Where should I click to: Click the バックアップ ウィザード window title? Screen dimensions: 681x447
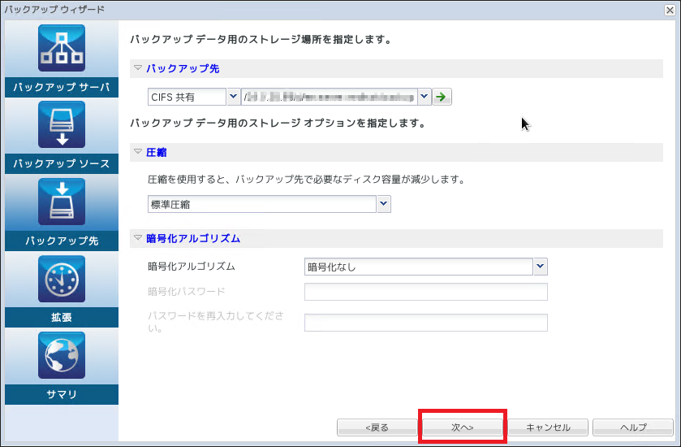(x=54, y=9)
